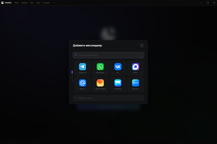Viewport: 217px width, 144px height.
Task: Open the Правка menu
Action: point(25,3)
